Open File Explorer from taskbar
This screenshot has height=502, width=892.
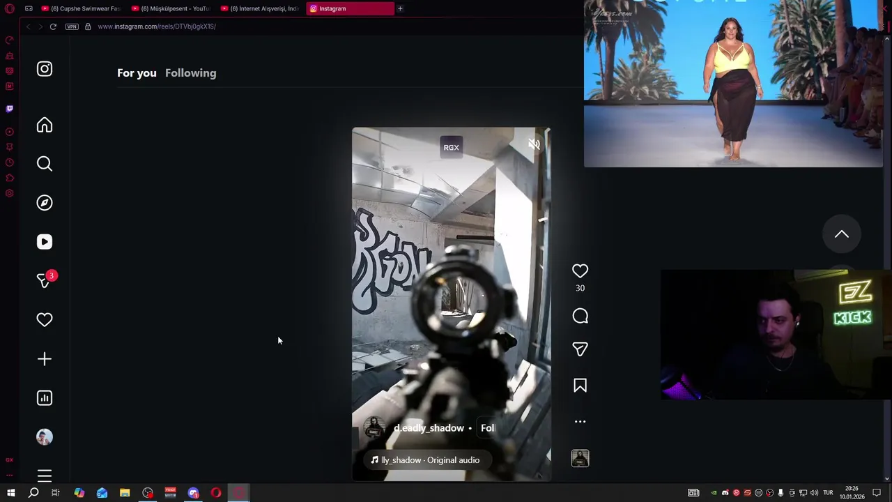tap(125, 493)
